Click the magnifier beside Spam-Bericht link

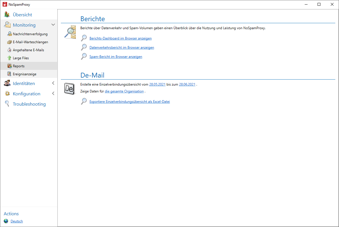coord(84,56)
